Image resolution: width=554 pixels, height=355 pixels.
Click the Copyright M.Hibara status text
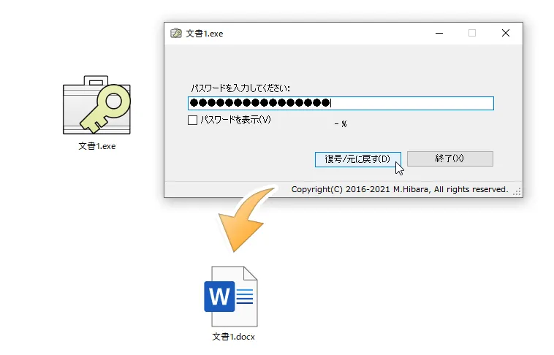click(x=400, y=189)
